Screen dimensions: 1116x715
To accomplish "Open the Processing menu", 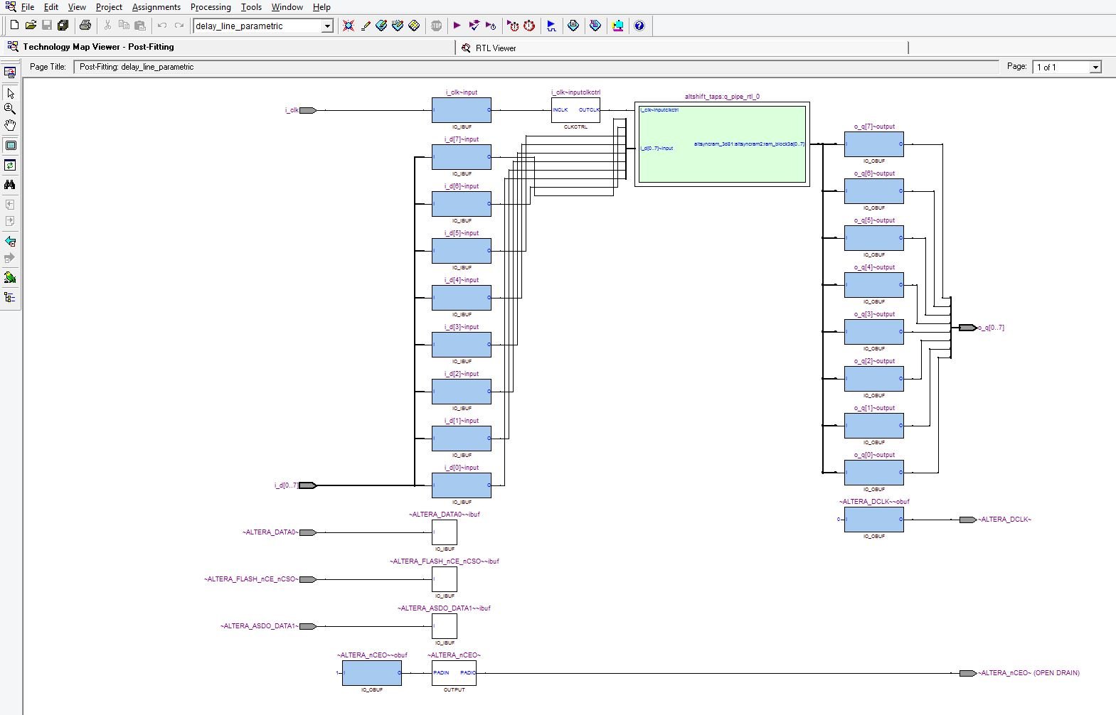I will click(211, 7).
